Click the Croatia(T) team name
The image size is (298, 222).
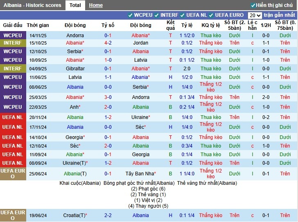(75, 215)
